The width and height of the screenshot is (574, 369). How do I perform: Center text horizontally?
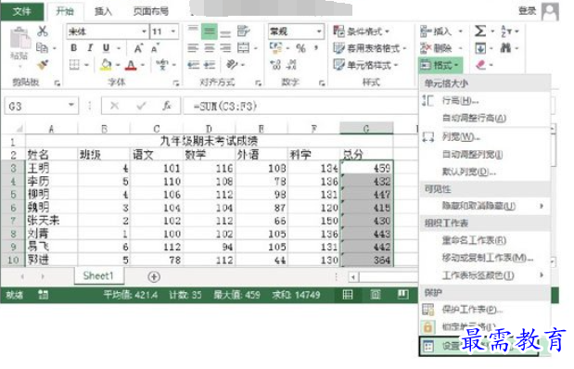click(209, 48)
